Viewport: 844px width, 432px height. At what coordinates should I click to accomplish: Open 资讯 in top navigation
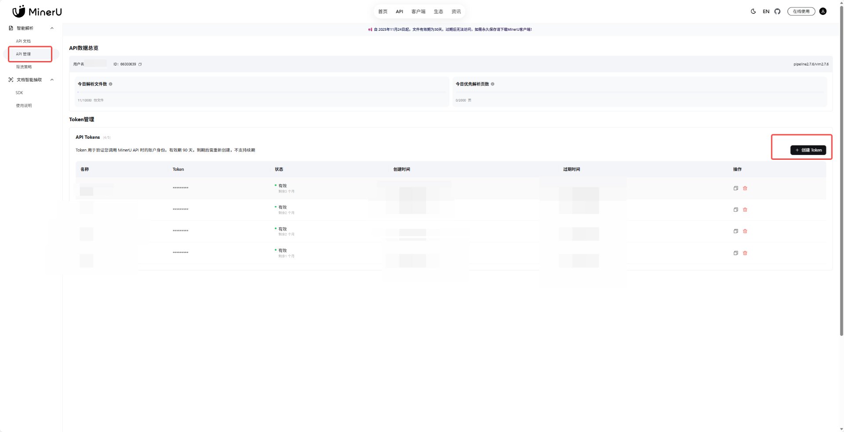click(x=456, y=11)
